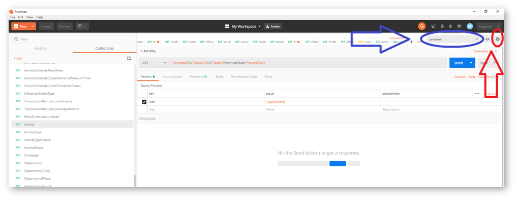Click the Invite button
517x200 pixels.
(x=272, y=26)
